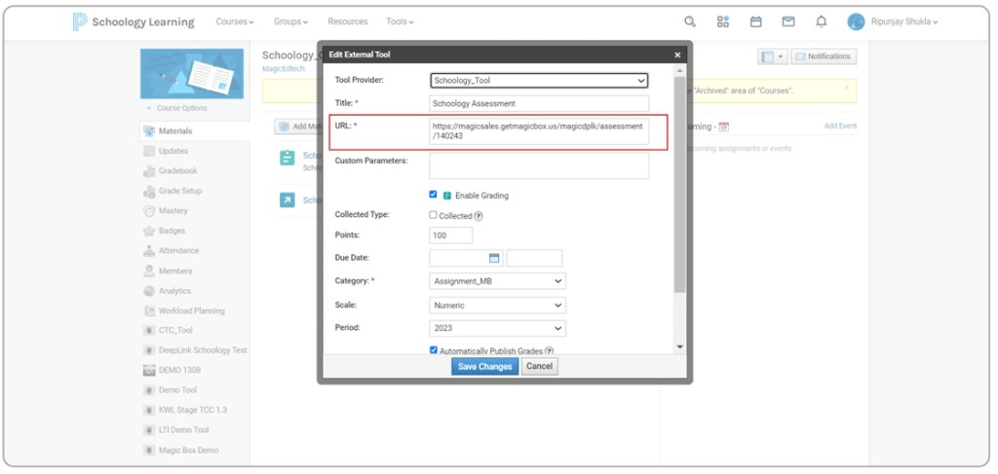The image size is (998, 474).
Task: Click the Due Date time field
Action: (535, 258)
